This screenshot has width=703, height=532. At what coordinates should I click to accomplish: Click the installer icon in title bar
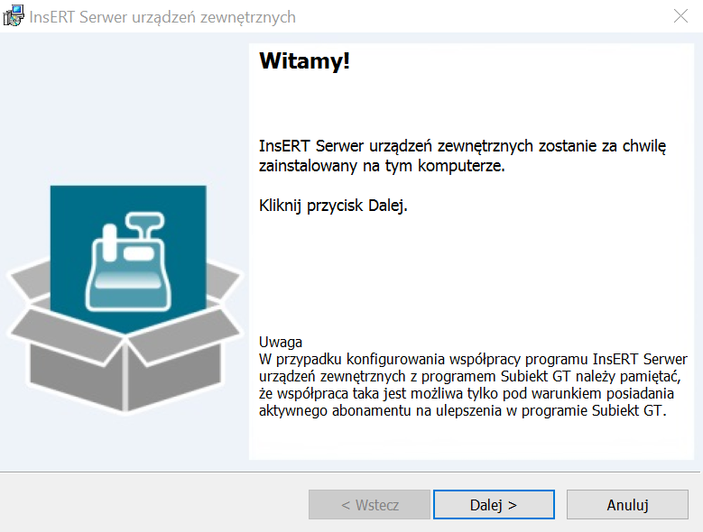coord(13,15)
